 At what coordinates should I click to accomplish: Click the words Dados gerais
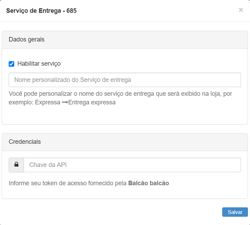click(x=26, y=39)
